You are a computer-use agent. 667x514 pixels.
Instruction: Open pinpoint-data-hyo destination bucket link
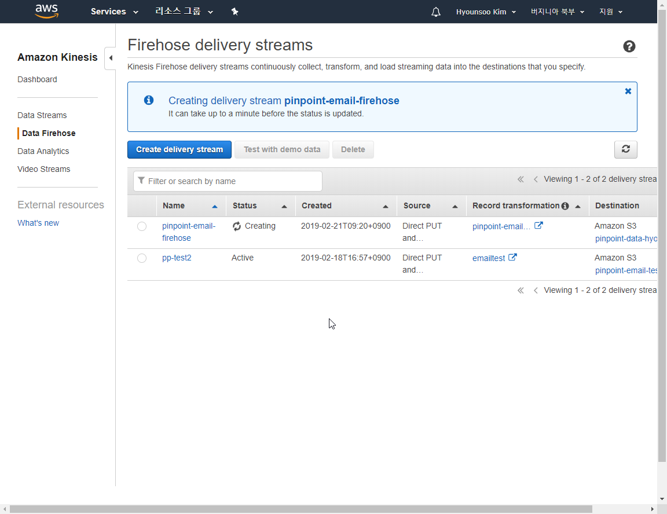pos(626,238)
